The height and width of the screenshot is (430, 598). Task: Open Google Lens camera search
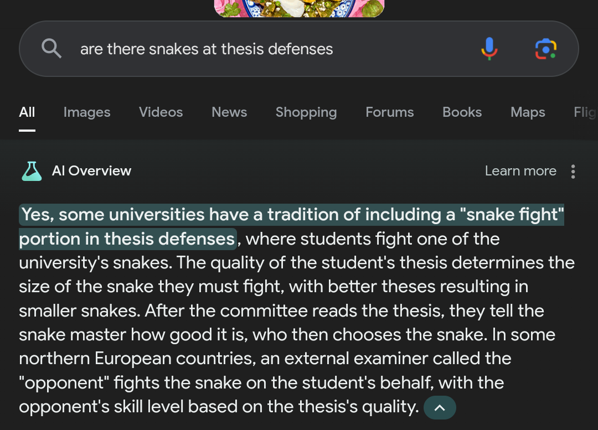[x=545, y=49]
